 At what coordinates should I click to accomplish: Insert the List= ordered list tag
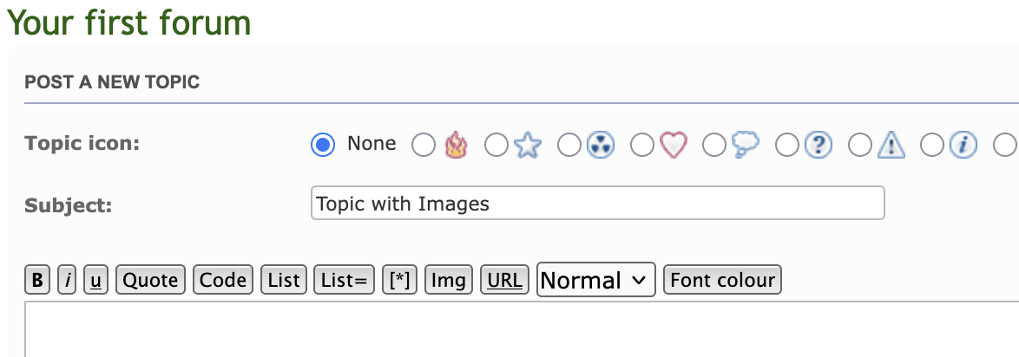(x=345, y=280)
